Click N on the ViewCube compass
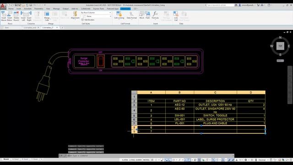 (280, 38)
